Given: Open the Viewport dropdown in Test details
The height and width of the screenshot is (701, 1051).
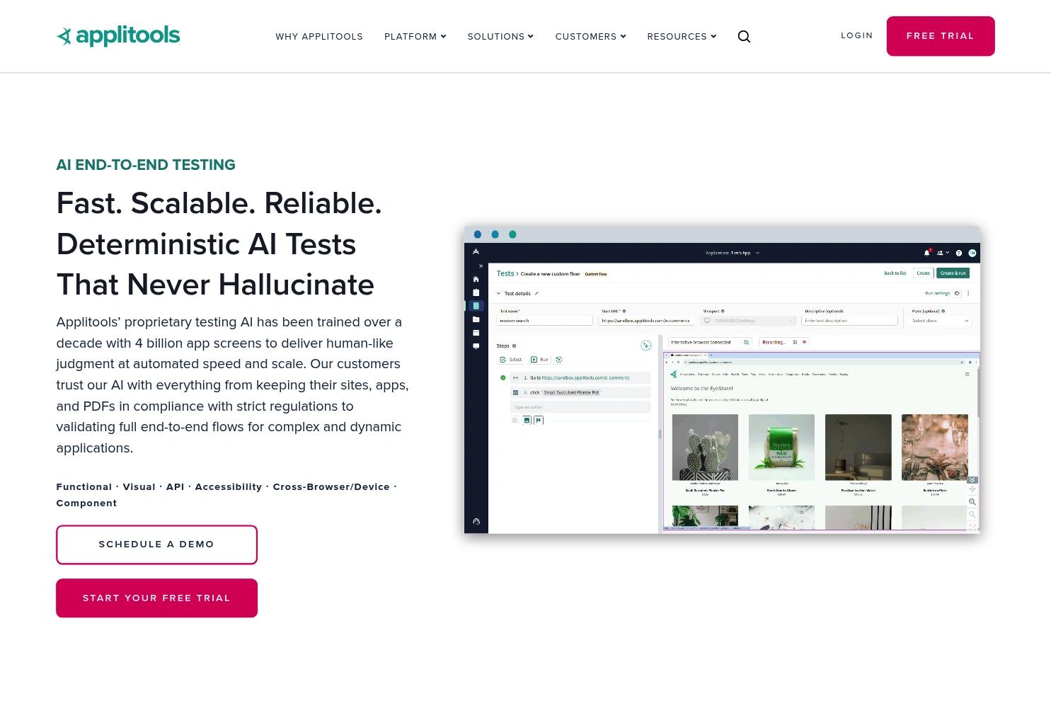Looking at the screenshot, I should 748,321.
